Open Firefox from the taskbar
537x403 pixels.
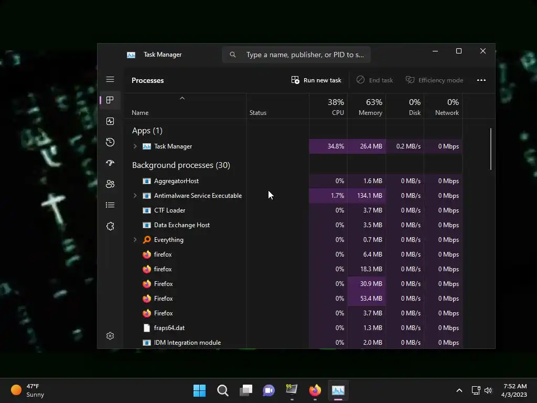click(x=315, y=390)
